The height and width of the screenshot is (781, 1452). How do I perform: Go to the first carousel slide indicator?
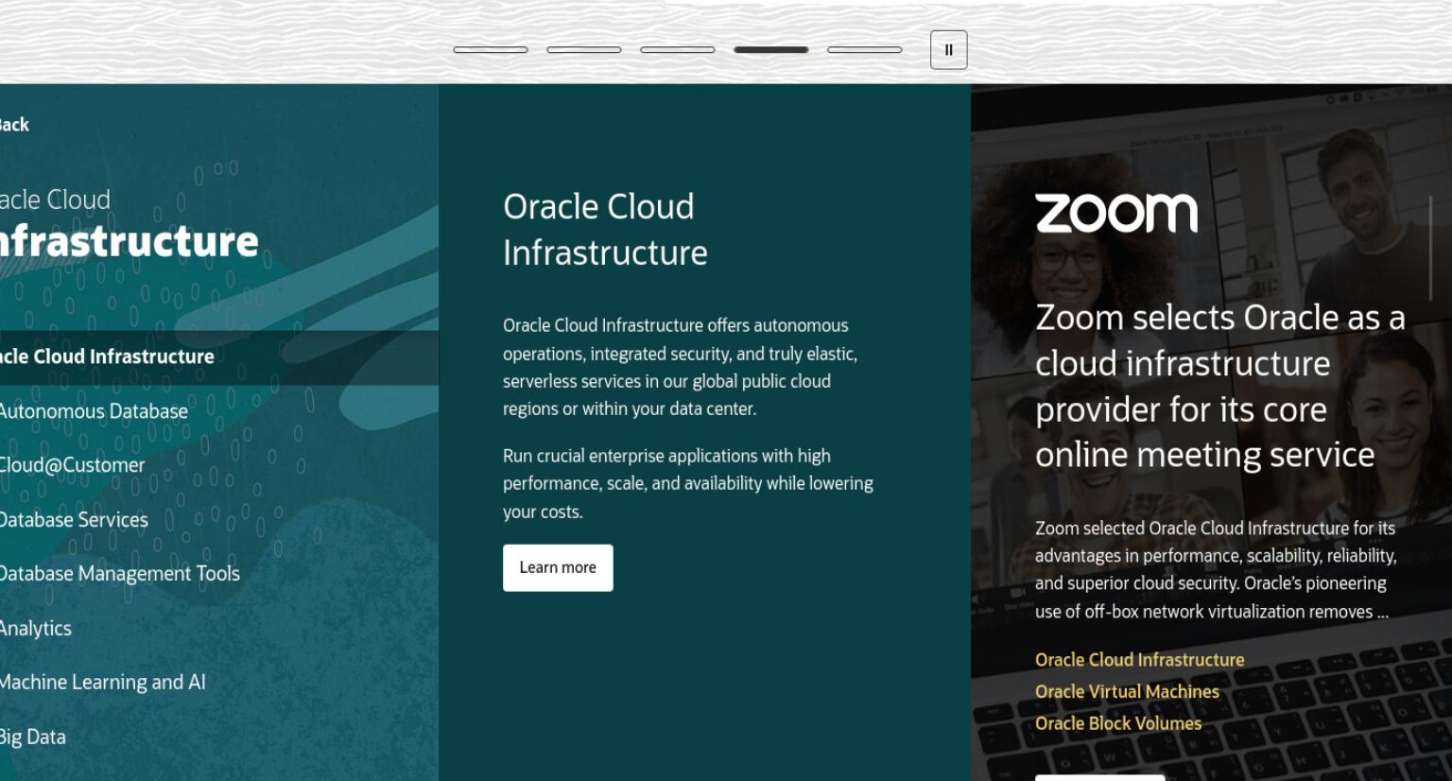tap(491, 50)
